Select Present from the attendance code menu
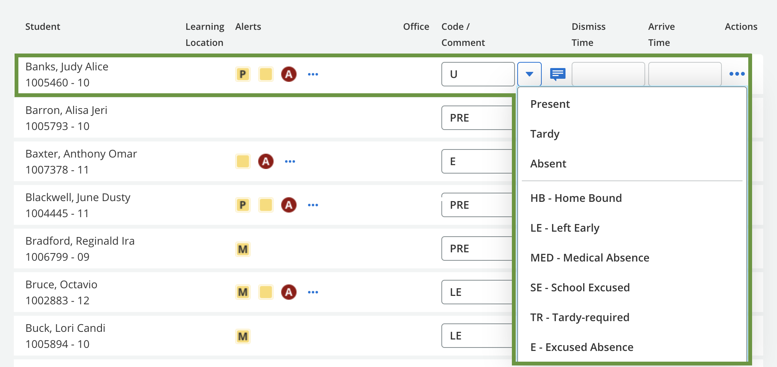 550,104
